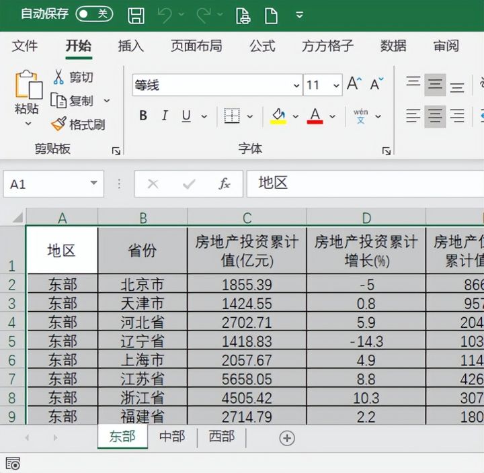Click the Borders icon
Screen dimensions: 484x473
232,116
